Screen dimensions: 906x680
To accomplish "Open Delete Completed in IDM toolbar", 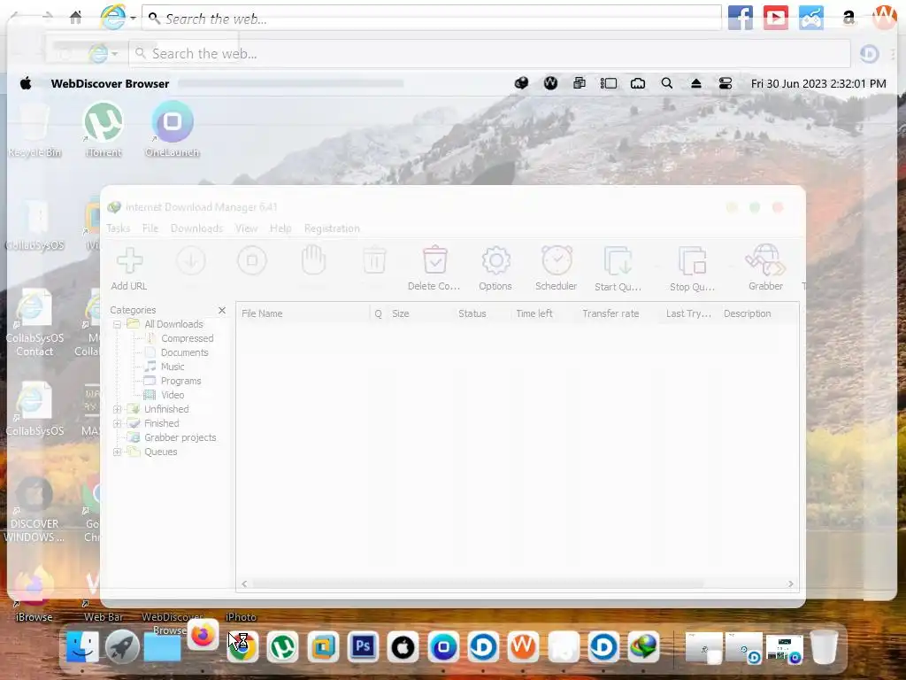I will pos(434,269).
